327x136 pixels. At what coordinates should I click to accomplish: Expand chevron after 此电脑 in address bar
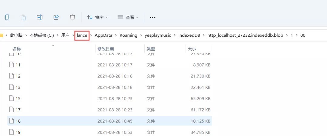tap(26, 36)
